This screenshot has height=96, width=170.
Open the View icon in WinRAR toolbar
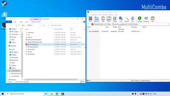(109, 19)
